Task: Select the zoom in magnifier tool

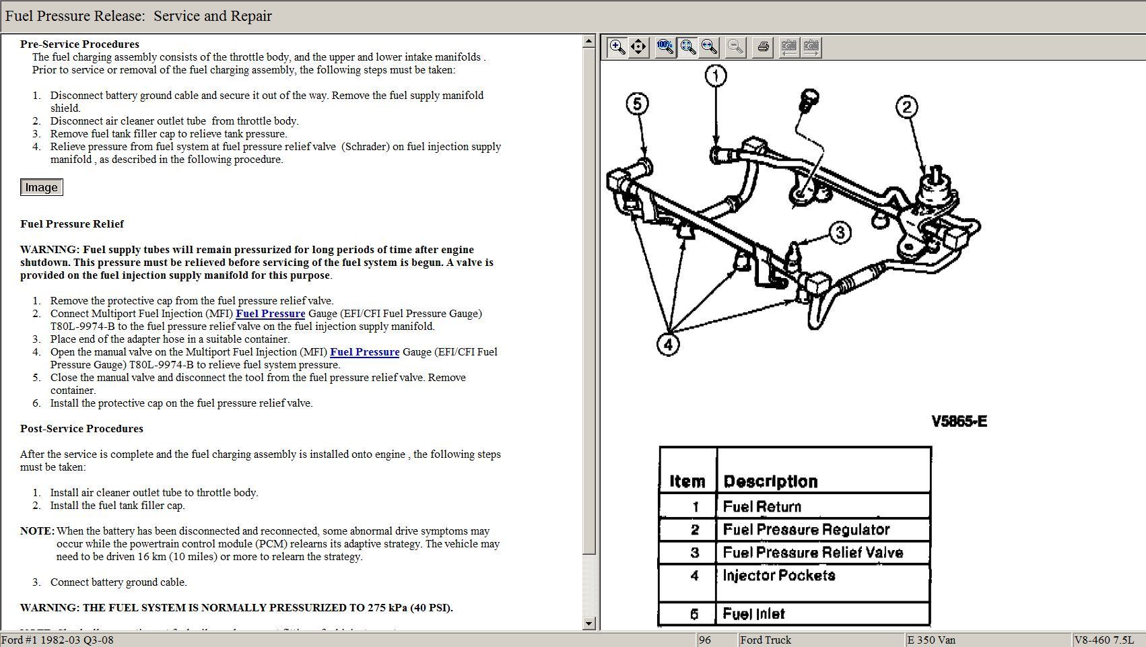Action: (617, 47)
